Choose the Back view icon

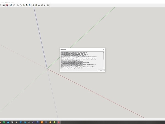45,5
